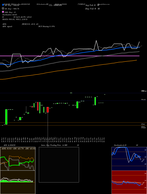Click the 'BUY Slowing @ 19%' signal text
Screen dimensions: 147x194
click(x=46, y=26)
